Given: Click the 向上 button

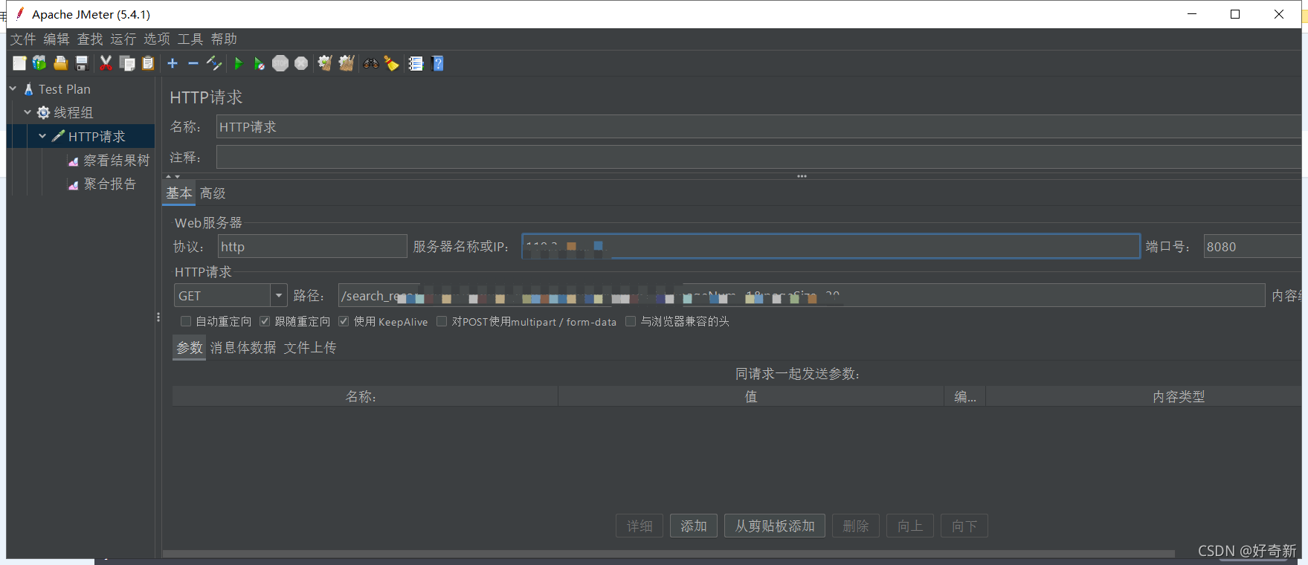Looking at the screenshot, I should click(x=910, y=526).
